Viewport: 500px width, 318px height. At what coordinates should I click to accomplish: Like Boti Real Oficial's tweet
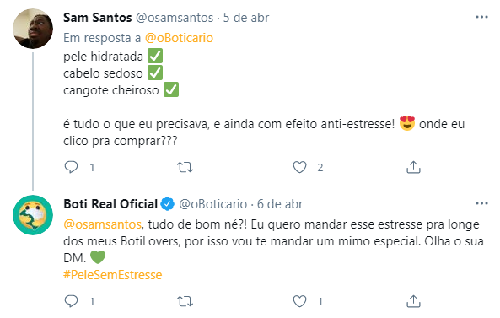pyautogui.click(x=299, y=301)
